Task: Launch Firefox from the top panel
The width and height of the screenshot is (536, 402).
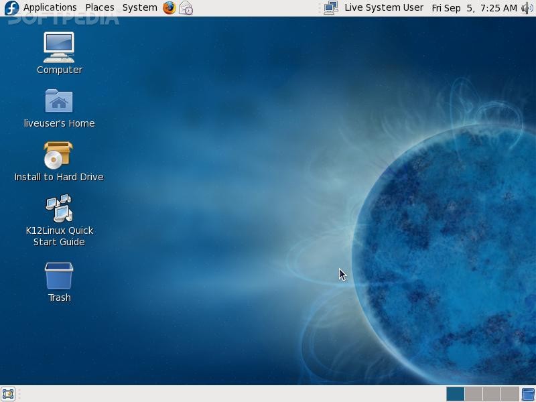Action: tap(170, 8)
